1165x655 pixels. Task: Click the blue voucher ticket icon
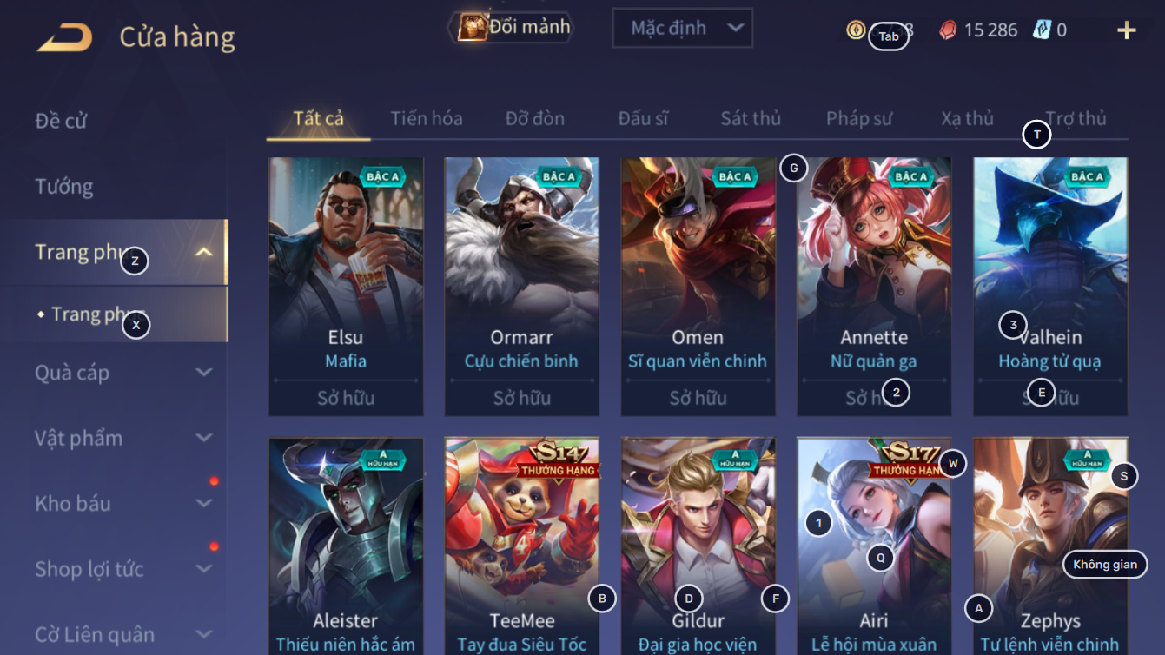pyautogui.click(x=1042, y=30)
